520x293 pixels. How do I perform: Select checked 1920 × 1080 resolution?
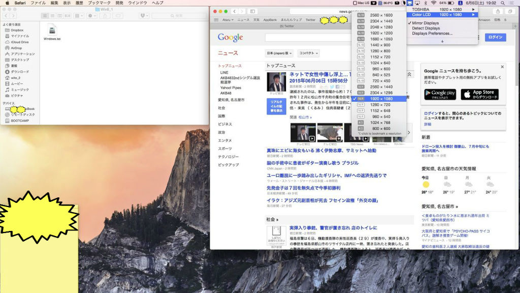pyautogui.click(x=379, y=99)
